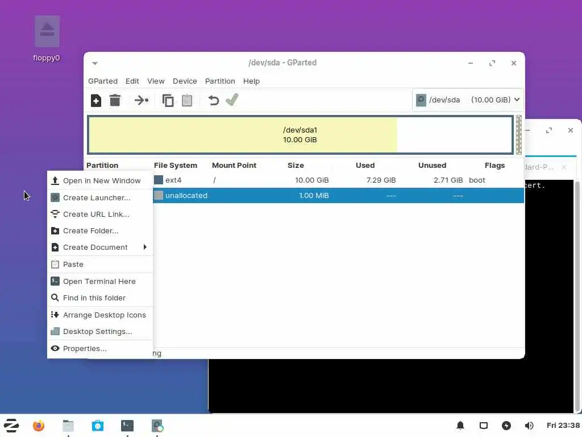Open Desktop Settings... entry
This screenshot has width=582, height=437.
pyautogui.click(x=100, y=332)
